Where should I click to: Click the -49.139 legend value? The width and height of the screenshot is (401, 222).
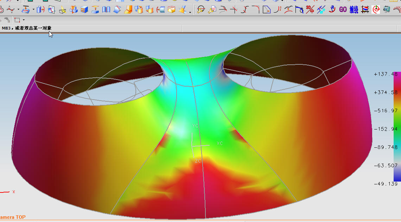point(386,184)
